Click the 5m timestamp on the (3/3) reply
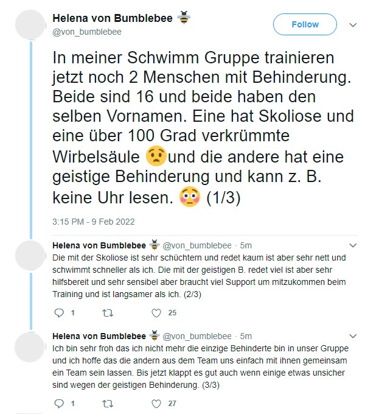This screenshot has width=379, height=414. [x=246, y=336]
